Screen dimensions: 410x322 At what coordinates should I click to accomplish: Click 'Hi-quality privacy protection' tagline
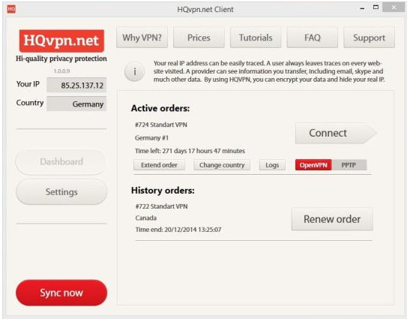click(x=61, y=59)
